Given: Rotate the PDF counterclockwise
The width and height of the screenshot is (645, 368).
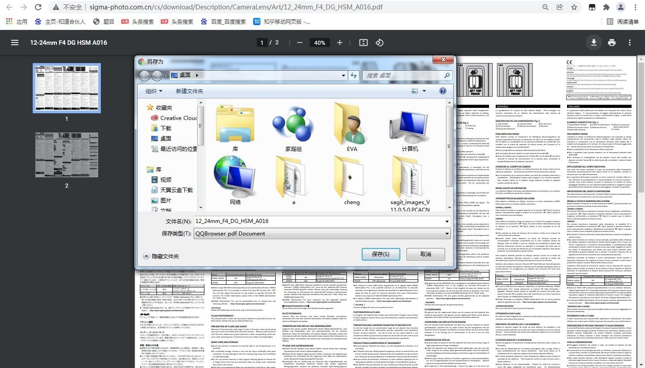Looking at the screenshot, I should coord(380,43).
